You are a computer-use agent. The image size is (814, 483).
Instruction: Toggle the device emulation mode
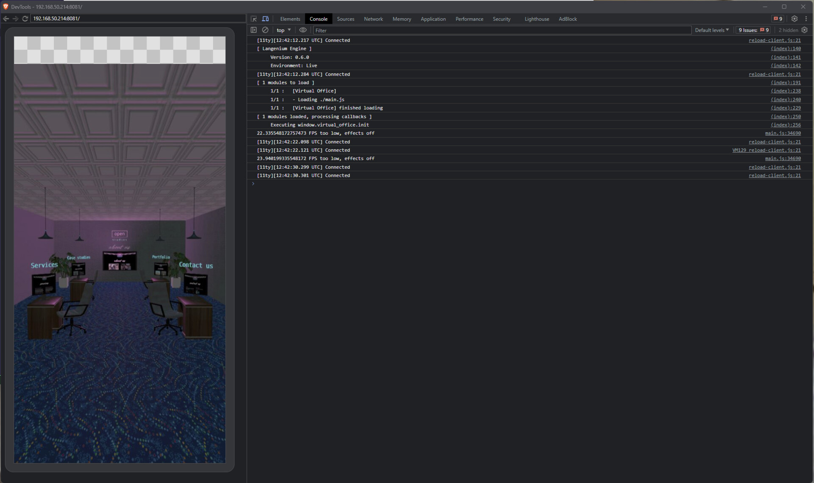click(x=265, y=19)
